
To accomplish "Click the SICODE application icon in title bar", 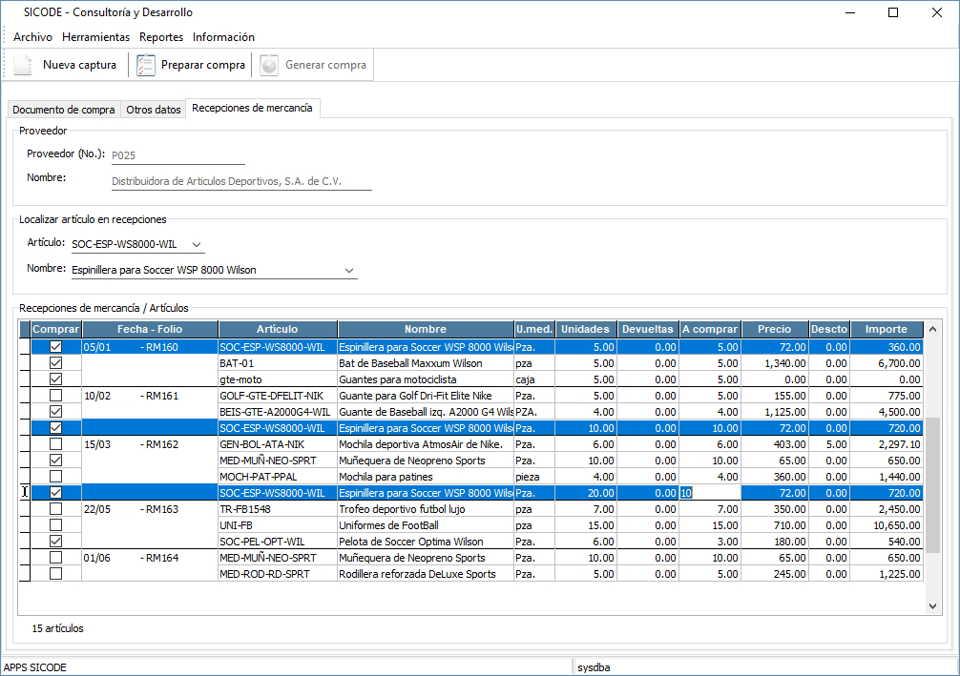I will [11, 12].
